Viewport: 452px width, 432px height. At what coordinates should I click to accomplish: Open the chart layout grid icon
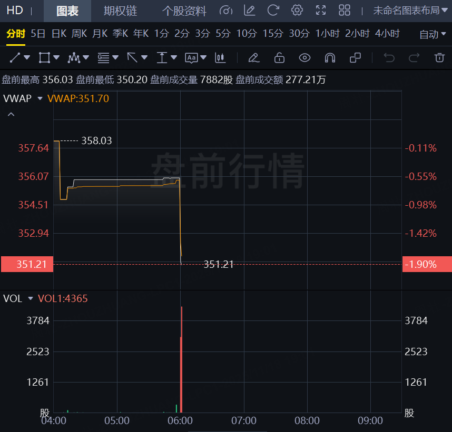(x=345, y=11)
